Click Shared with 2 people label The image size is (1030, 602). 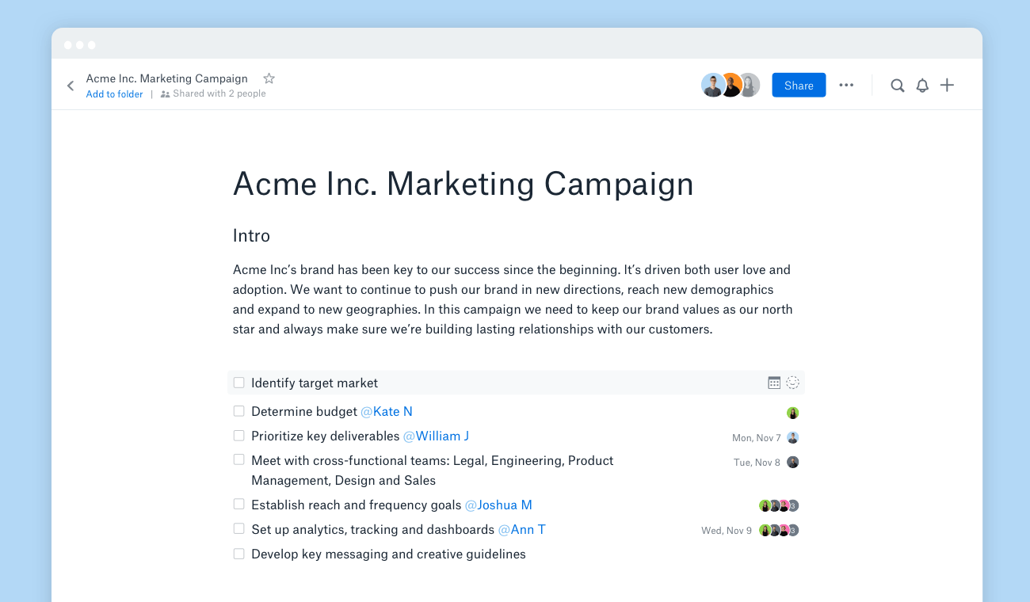point(219,93)
